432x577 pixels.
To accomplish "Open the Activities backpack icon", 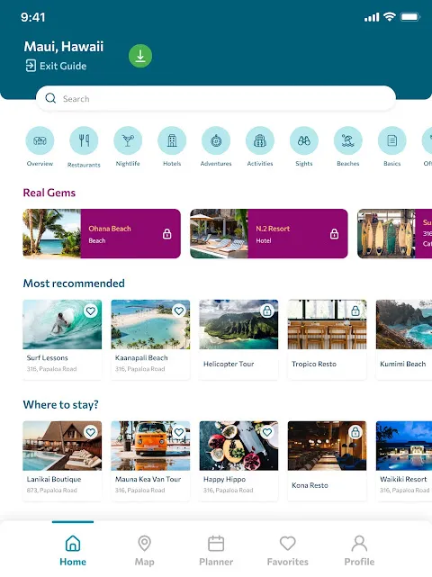I will click(x=260, y=140).
